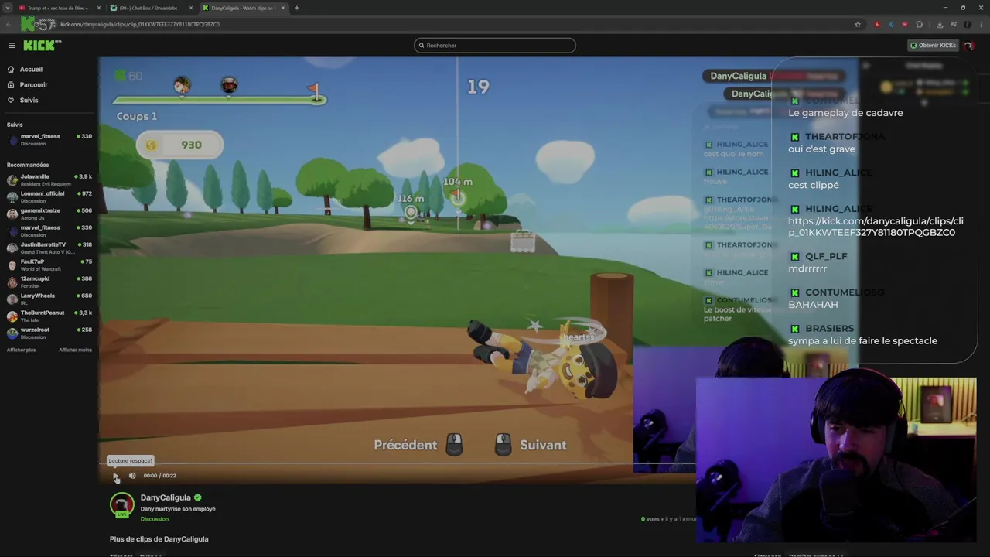Click QLF_PLF username in chat overlay
This screenshot has height=557, width=990.
[x=826, y=256]
